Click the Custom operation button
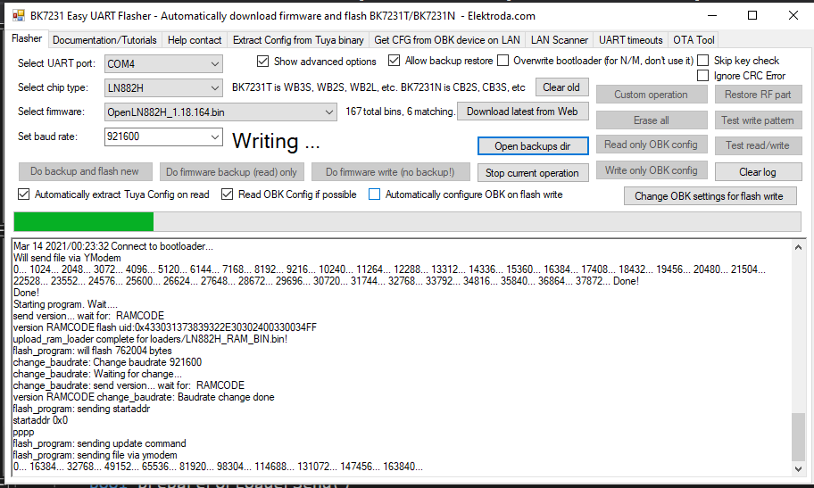 tap(652, 95)
